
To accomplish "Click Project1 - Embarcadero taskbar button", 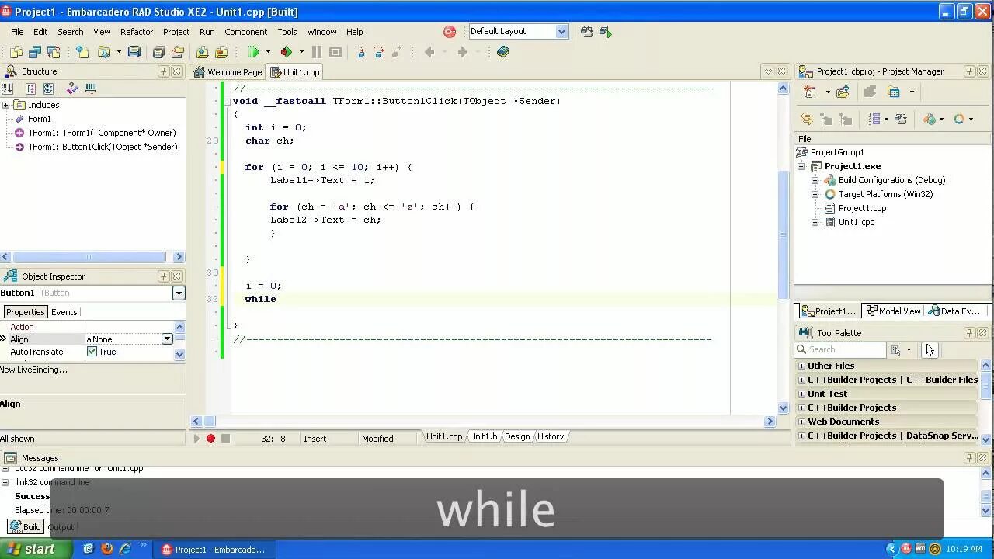I will coord(213,549).
